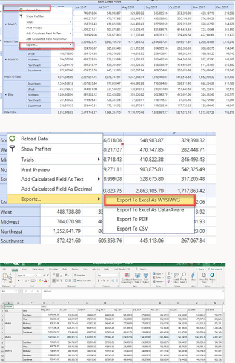Open the Foxit Reader PDF tab
235x363 pixels.
click(x=122, y=269)
